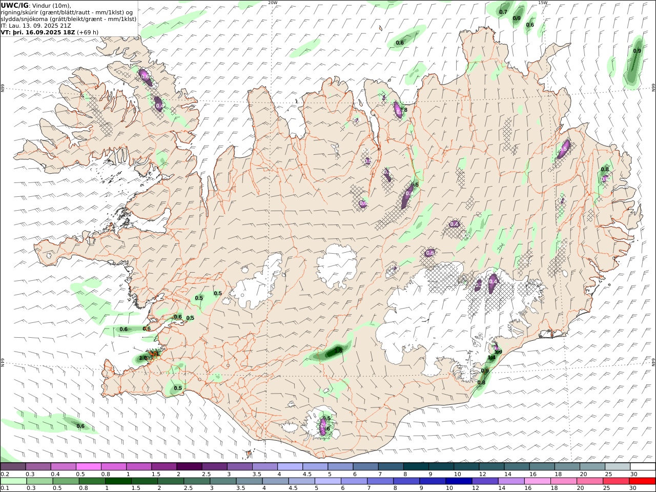Pick the medium green 0.5 swatch, bottom row
The height and width of the screenshot is (492, 656).
(x=66, y=481)
